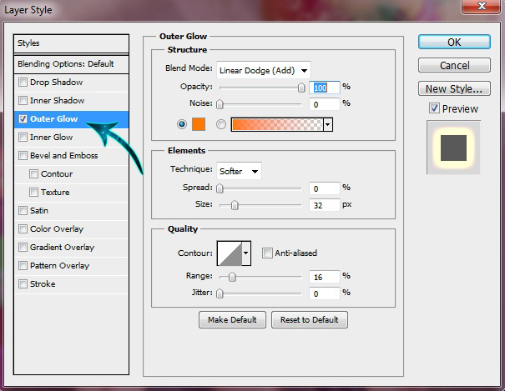Open the Blend Mode dropdown

pyautogui.click(x=264, y=70)
